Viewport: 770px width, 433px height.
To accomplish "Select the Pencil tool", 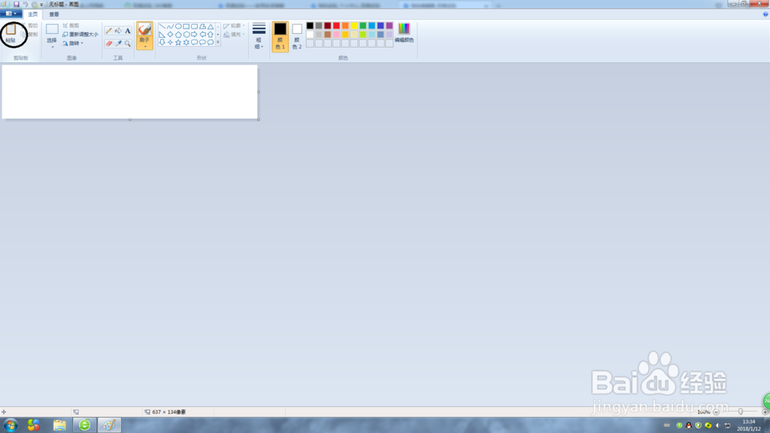I will [x=109, y=31].
